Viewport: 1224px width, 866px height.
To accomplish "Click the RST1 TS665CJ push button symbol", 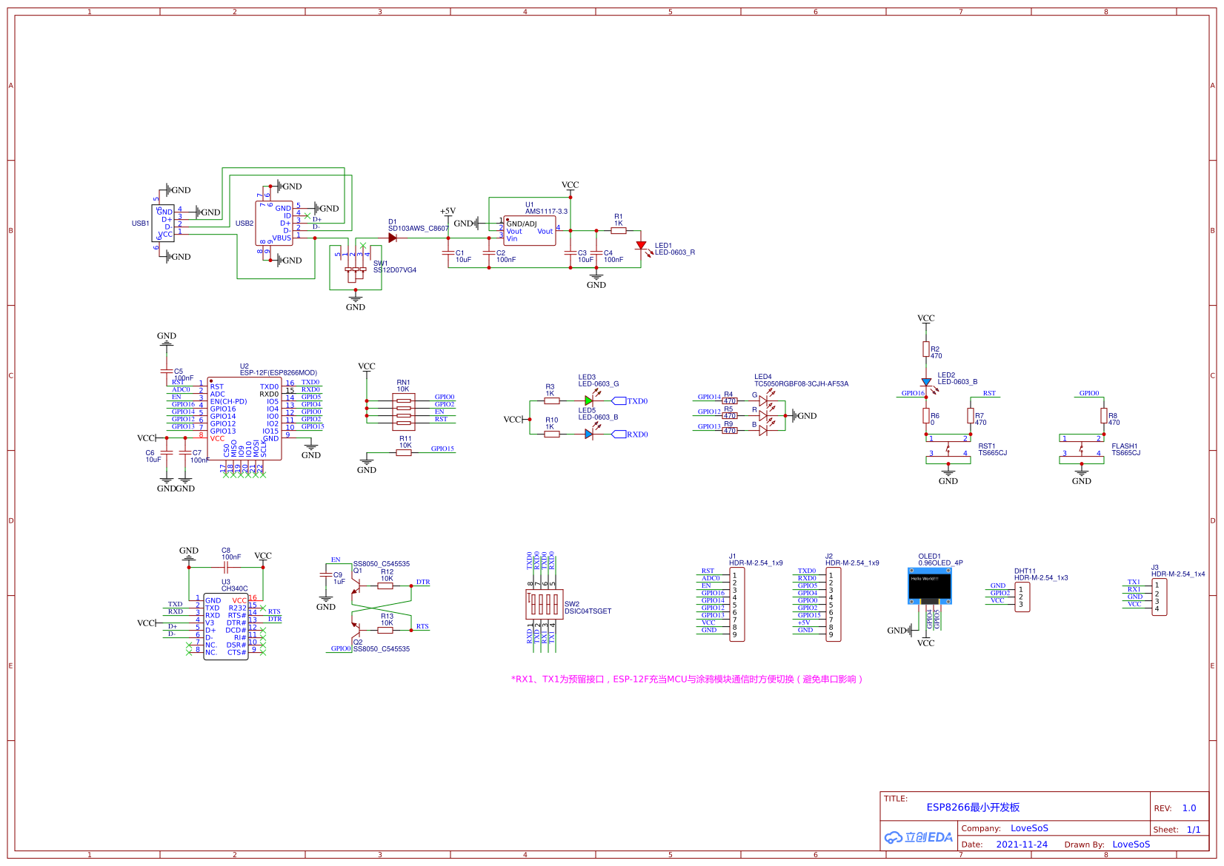I will (x=948, y=449).
